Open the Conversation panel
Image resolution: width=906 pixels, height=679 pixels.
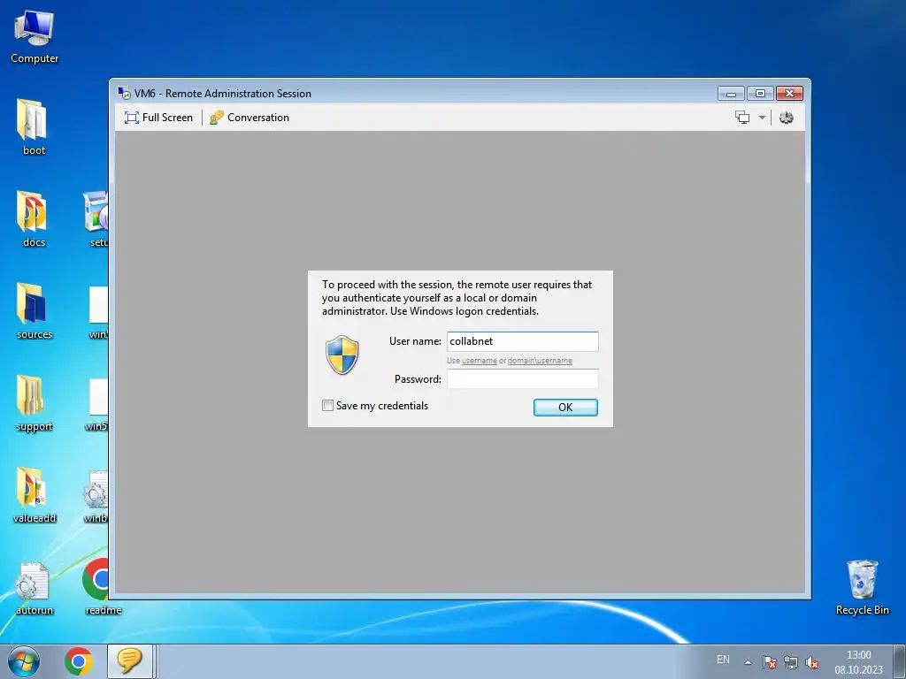249,118
